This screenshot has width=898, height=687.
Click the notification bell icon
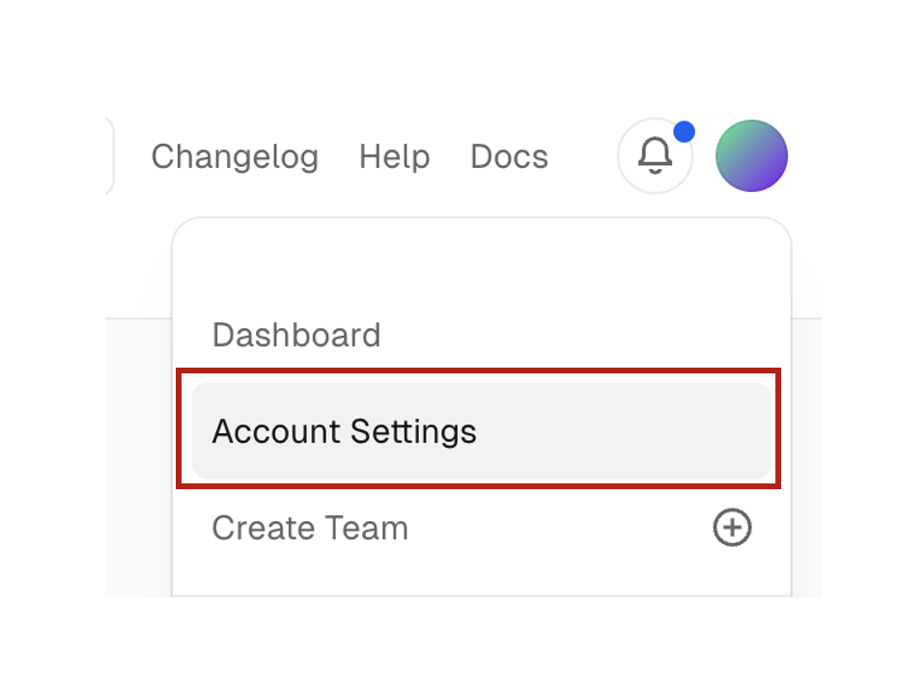(x=655, y=155)
